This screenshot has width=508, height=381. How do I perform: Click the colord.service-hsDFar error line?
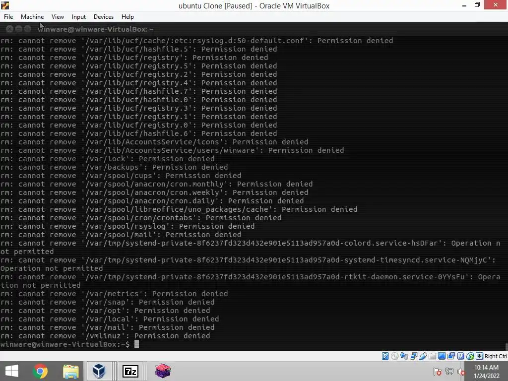point(250,247)
